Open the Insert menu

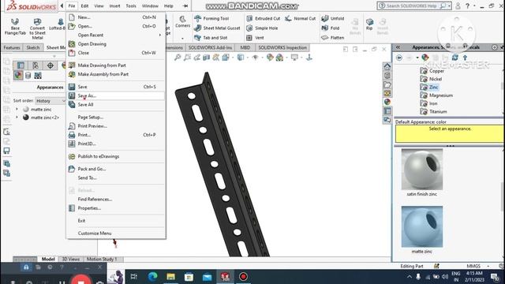point(114,6)
